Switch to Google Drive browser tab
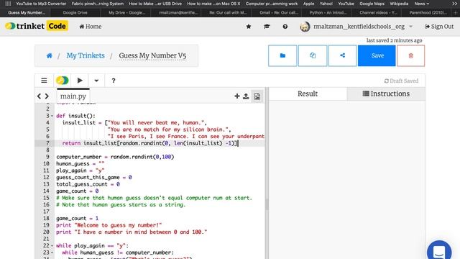 (75, 13)
